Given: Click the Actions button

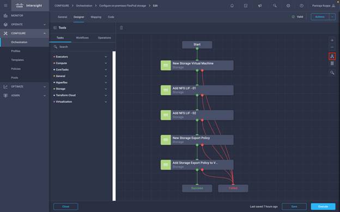Looking at the screenshot, I should 320,17.
